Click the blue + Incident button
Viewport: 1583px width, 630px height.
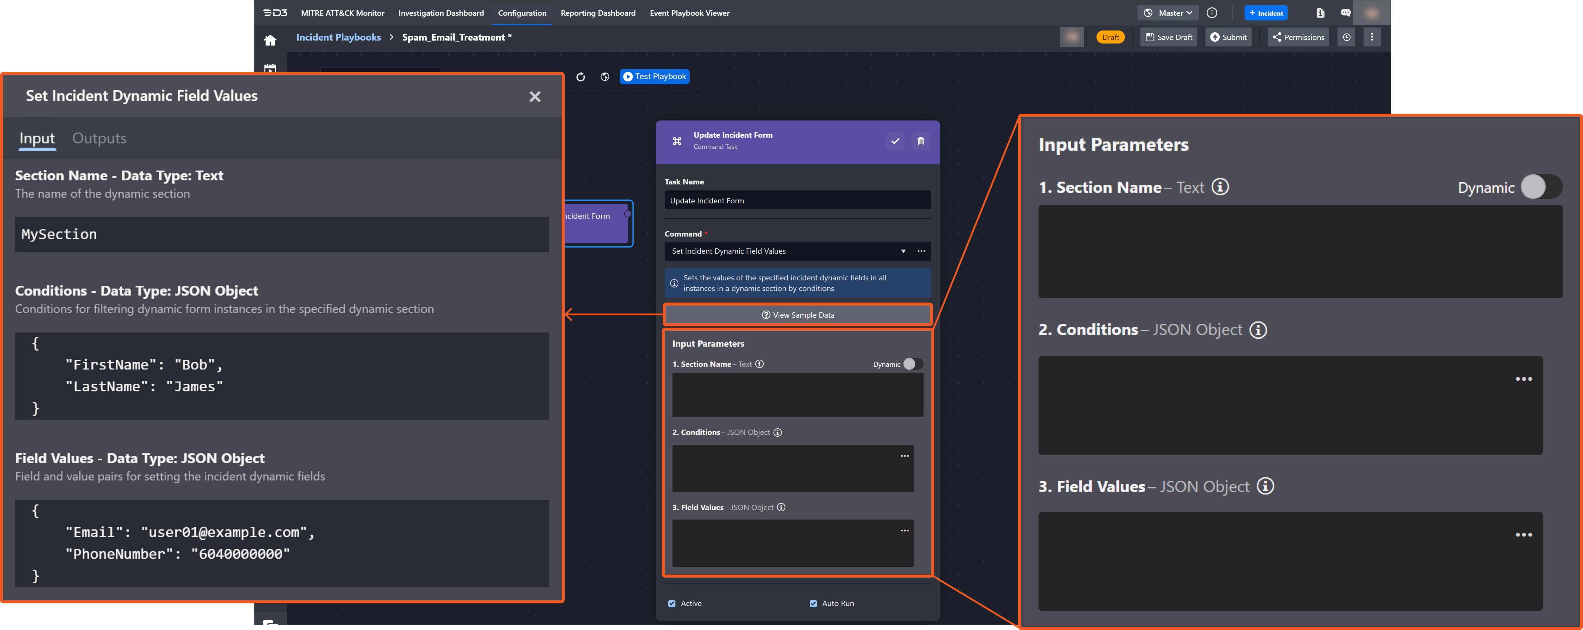(1266, 13)
